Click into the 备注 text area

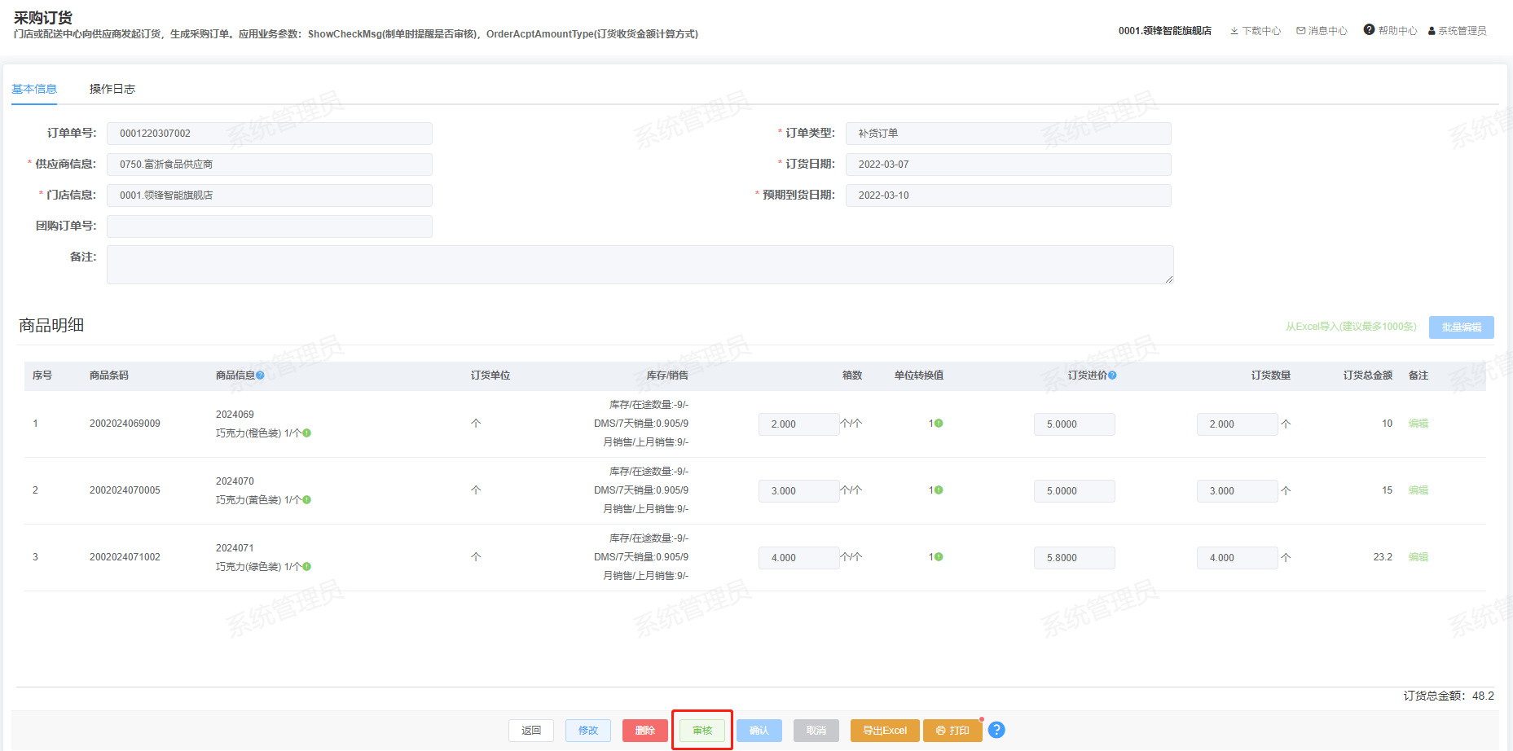(x=640, y=265)
